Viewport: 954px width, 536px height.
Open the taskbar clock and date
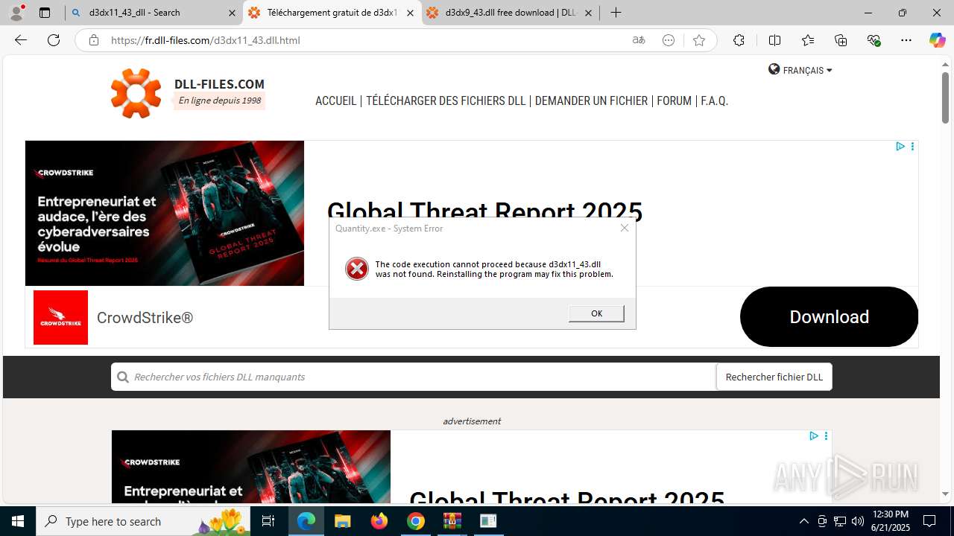coord(891,521)
